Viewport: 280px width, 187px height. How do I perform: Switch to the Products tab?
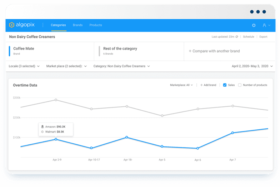point(96,25)
